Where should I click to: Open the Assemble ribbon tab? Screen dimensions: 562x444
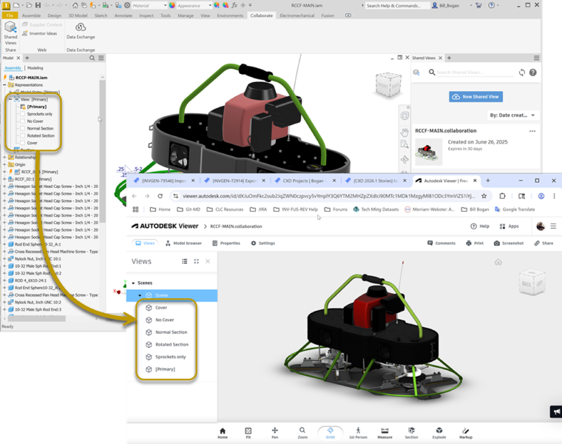[x=31, y=16]
